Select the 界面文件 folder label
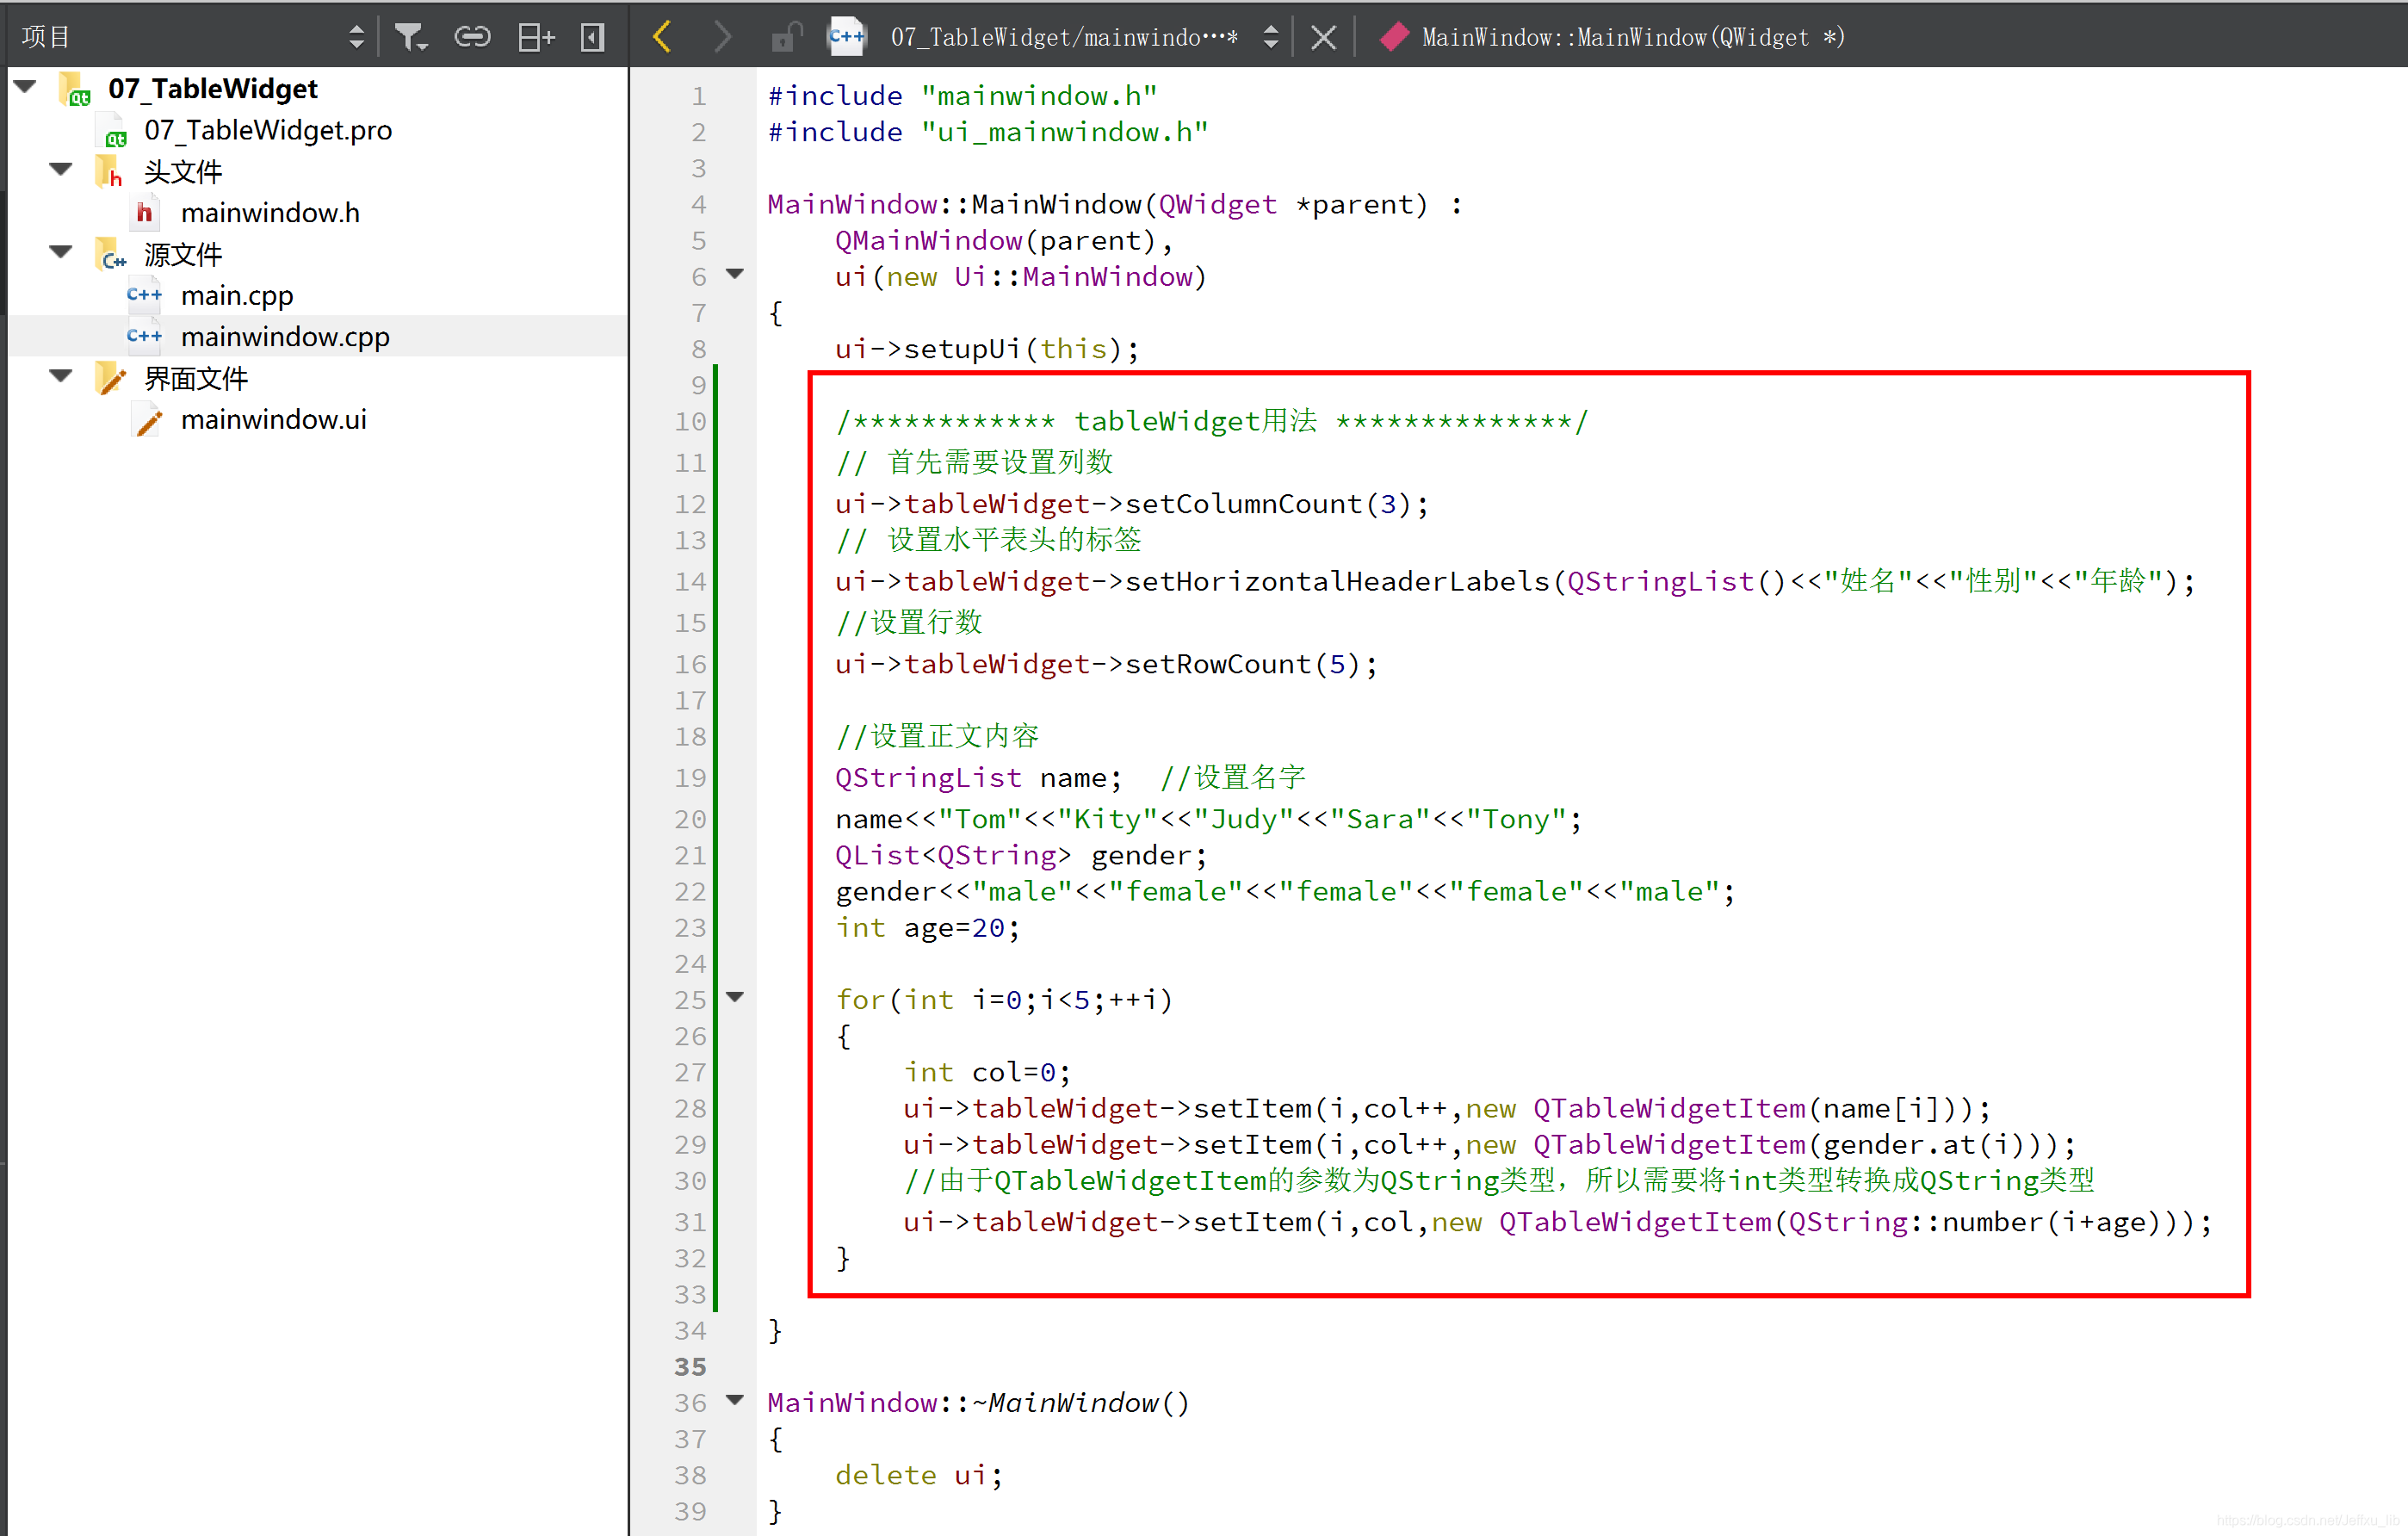2408x1536 pixels. pyautogui.click(x=196, y=379)
